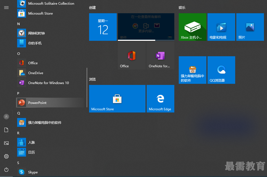The width and height of the screenshot is (267, 177).
Task: Open the Xbox 主机小... tile
Action: [x=193, y=27]
